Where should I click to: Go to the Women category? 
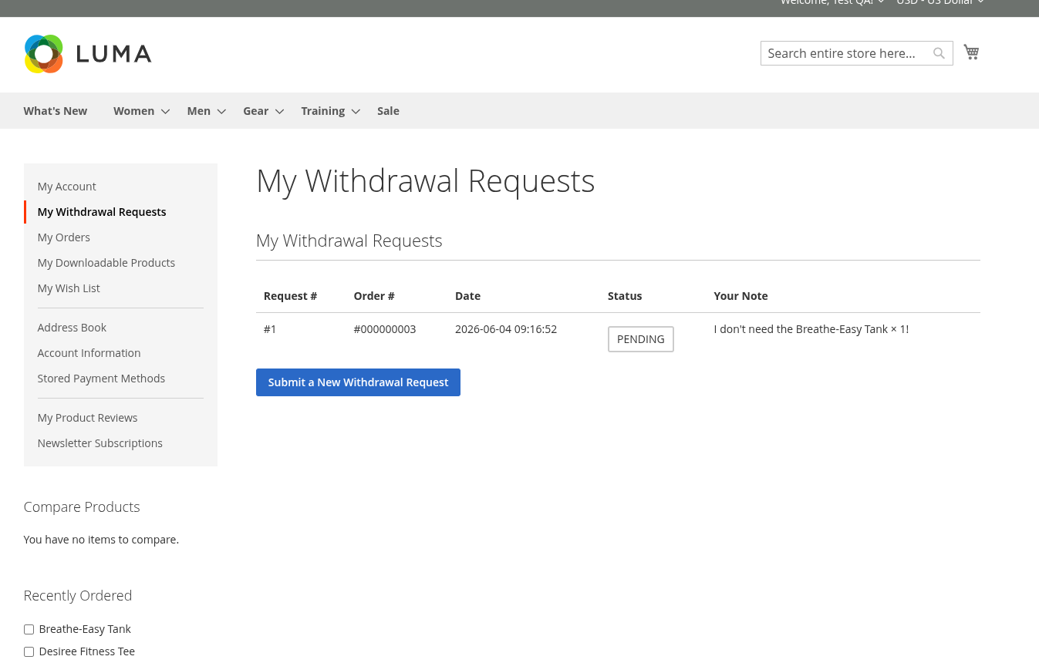point(134,111)
